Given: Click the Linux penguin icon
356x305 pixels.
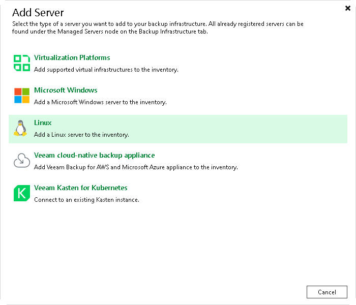Looking at the screenshot, I should (x=21, y=128).
